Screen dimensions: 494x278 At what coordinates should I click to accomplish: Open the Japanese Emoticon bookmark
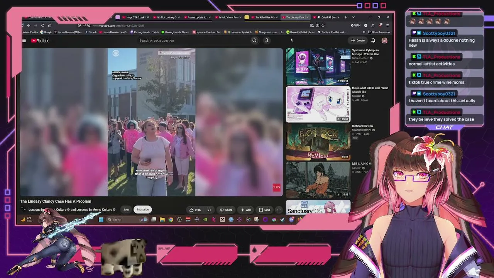coord(207,32)
